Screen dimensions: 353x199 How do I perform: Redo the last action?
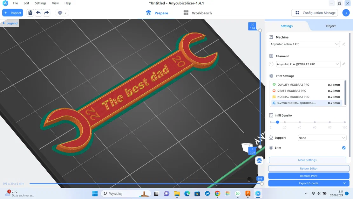click(x=47, y=13)
